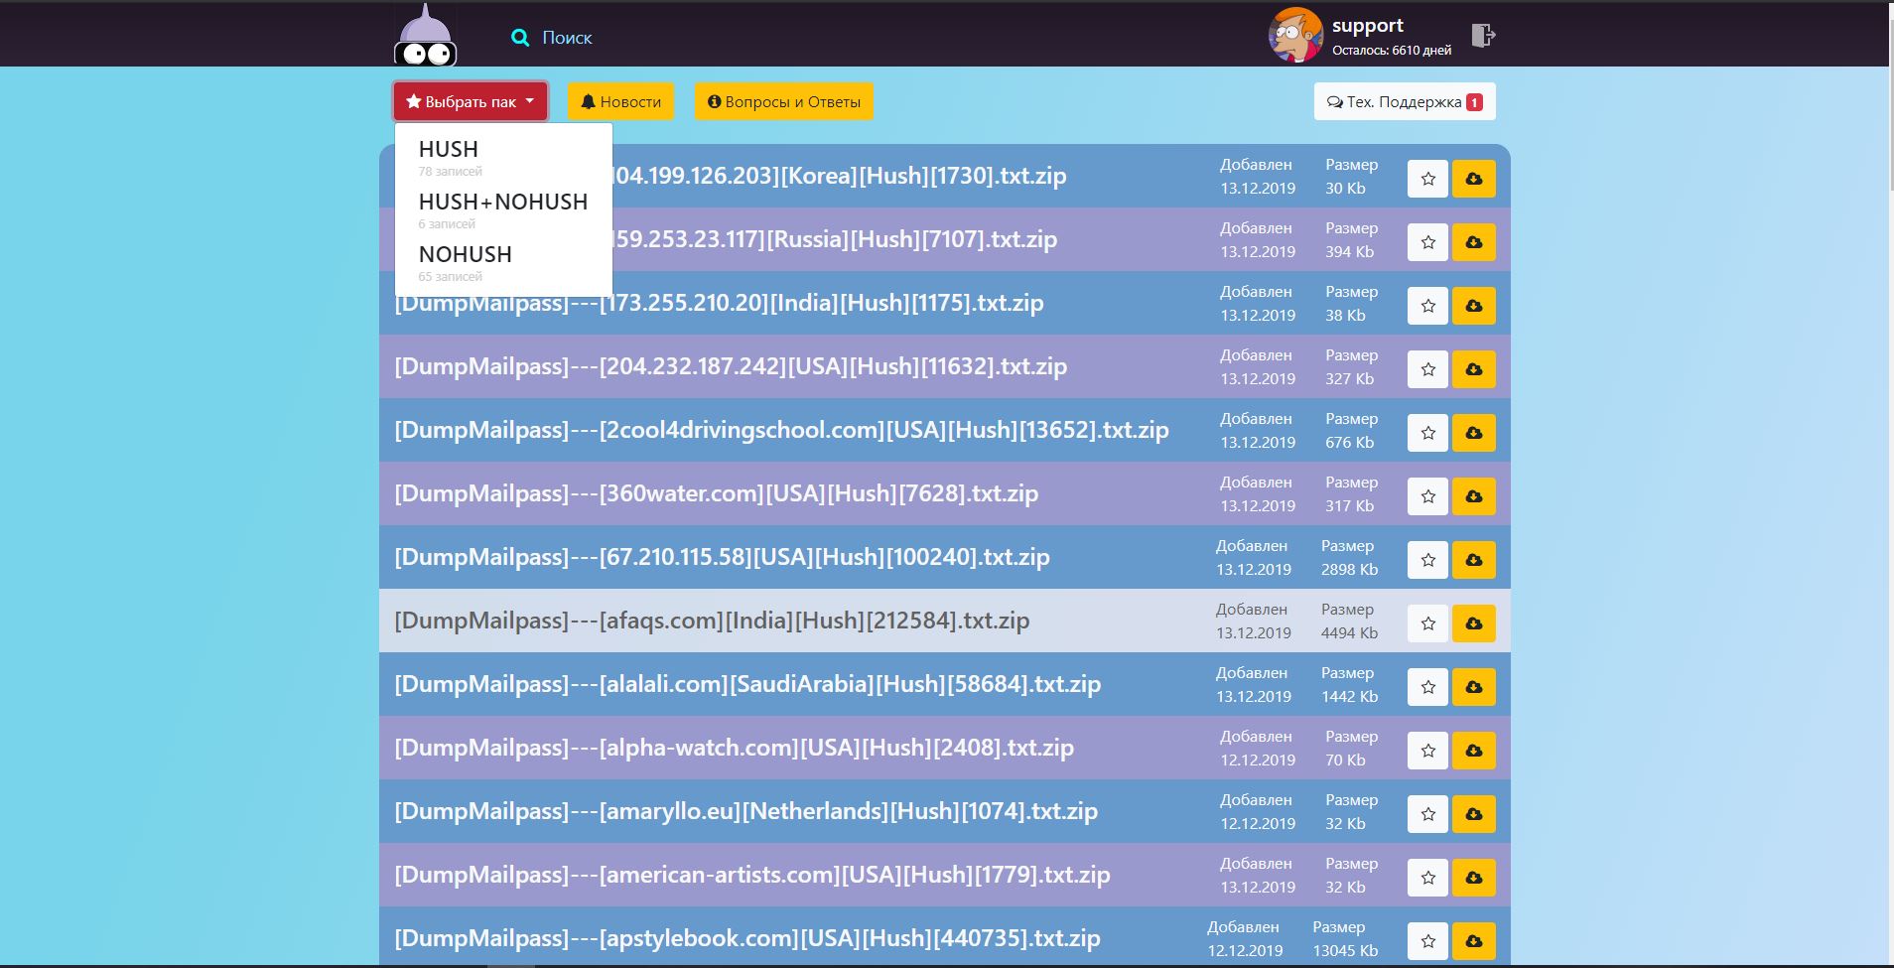
Task: Pick the NOHUSH pack option
Action: (503, 261)
